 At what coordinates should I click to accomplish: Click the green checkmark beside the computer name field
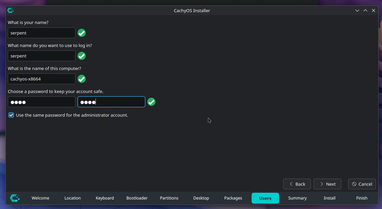click(82, 79)
